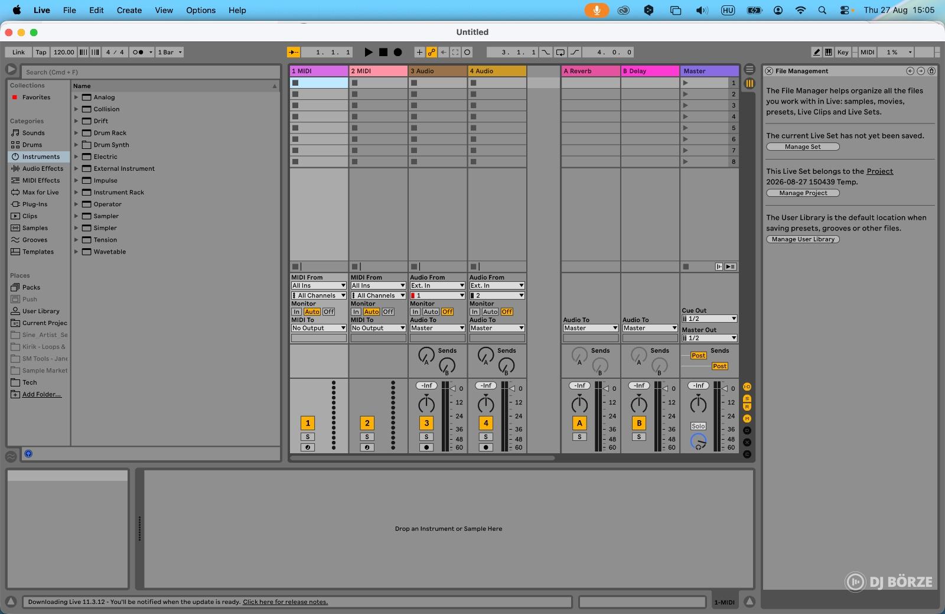Toggle the Detail View triangle at bottom right

tap(750, 602)
